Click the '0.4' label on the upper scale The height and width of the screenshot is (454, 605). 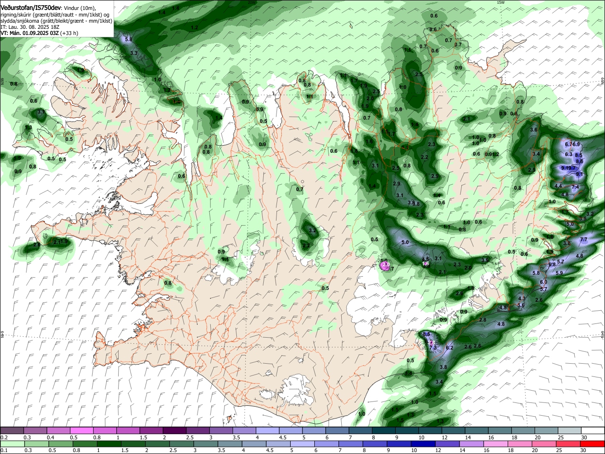point(50,437)
